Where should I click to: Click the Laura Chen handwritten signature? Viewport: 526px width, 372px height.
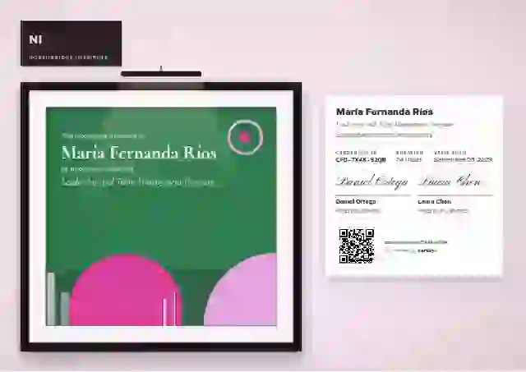[x=450, y=181]
